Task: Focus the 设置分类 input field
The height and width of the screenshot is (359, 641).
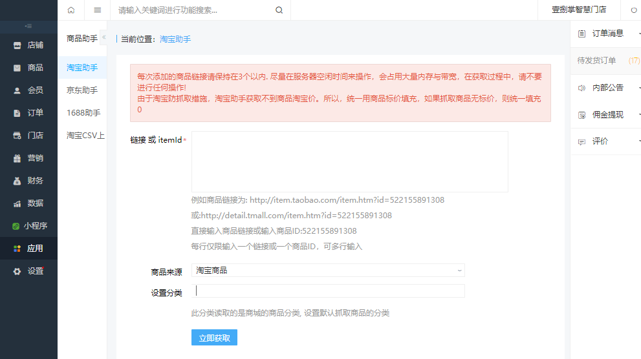Action: click(328, 291)
